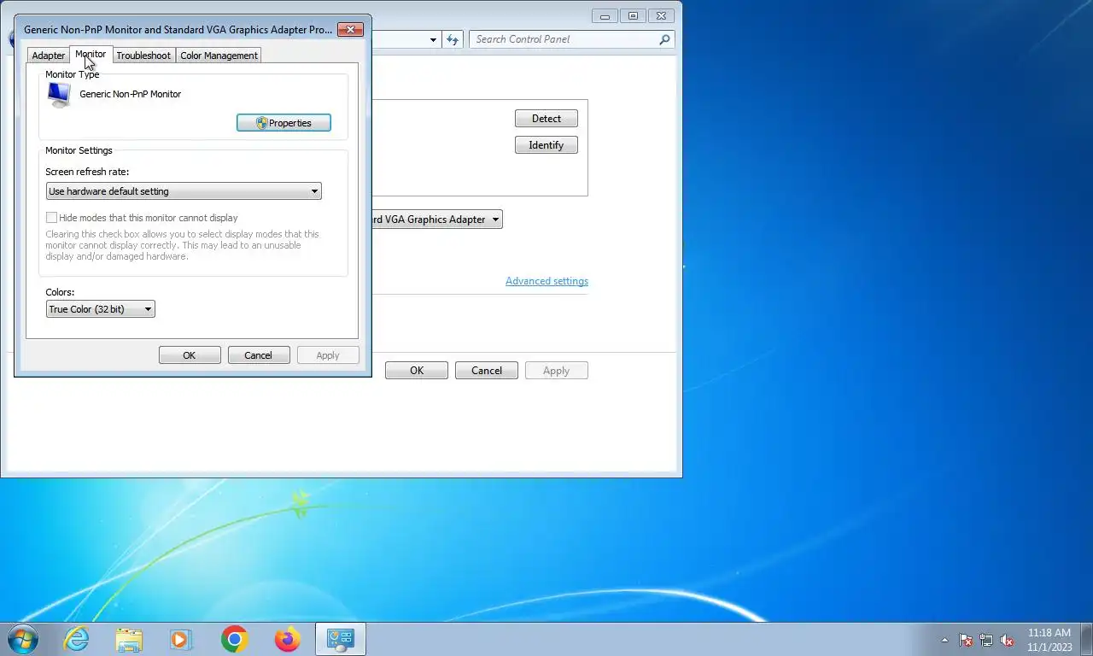Click the Generic Non-PnP Monitor text

point(131,94)
